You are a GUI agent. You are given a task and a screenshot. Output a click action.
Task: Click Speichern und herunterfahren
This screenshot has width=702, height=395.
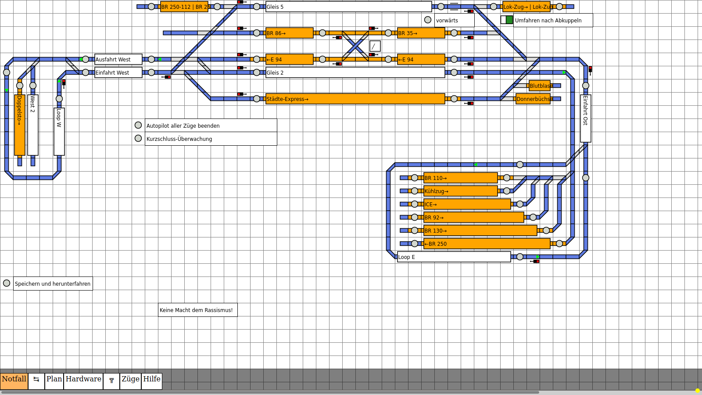(x=53, y=284)
